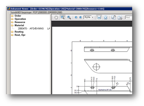
Task: Click the Dokument Viewer window title bar
Action: (x=70, y=9)
